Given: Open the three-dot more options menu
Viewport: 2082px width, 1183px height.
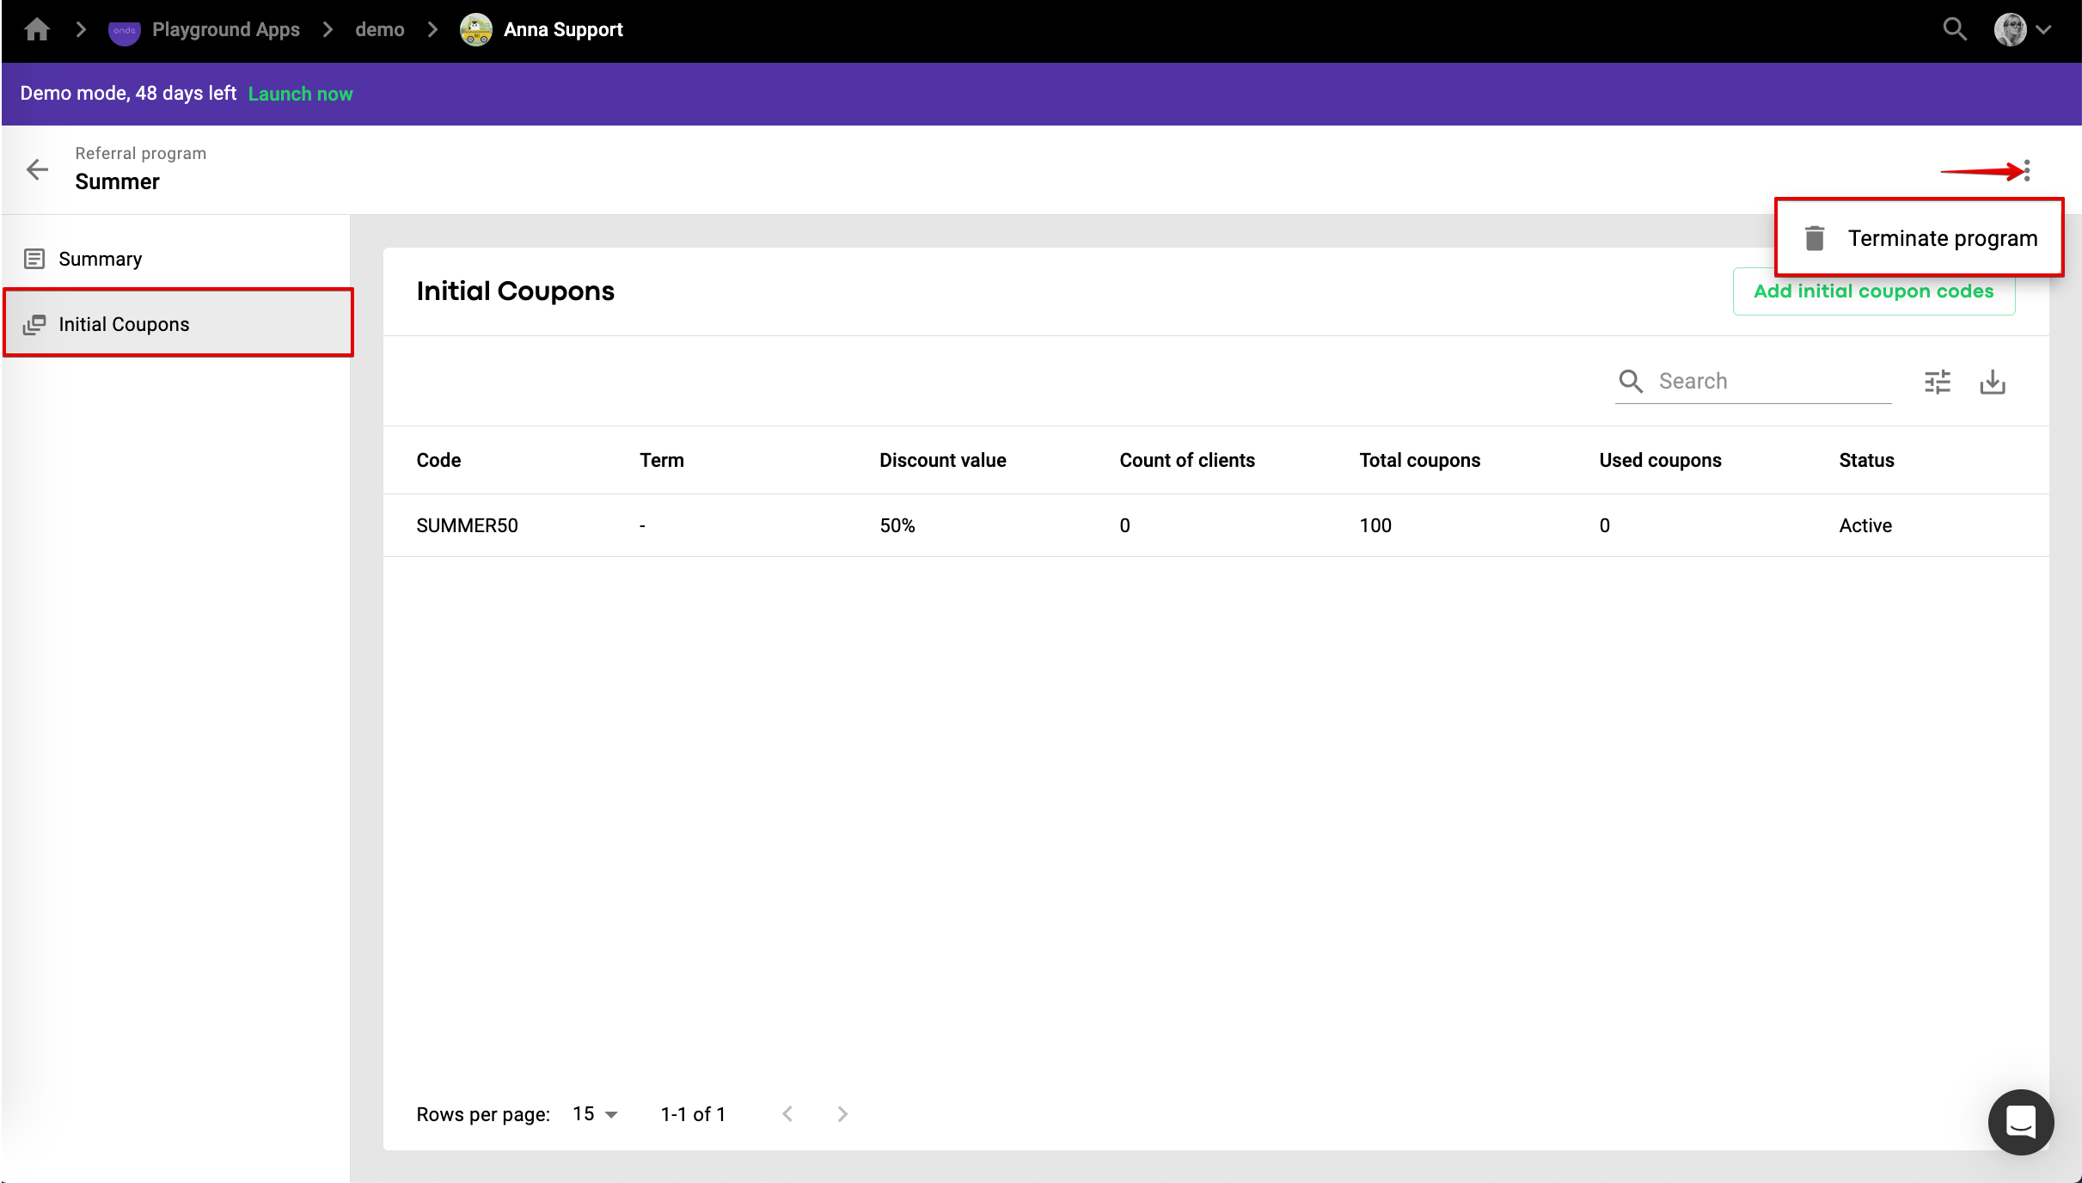Looking at the screenshot, I should [2027, 170].
